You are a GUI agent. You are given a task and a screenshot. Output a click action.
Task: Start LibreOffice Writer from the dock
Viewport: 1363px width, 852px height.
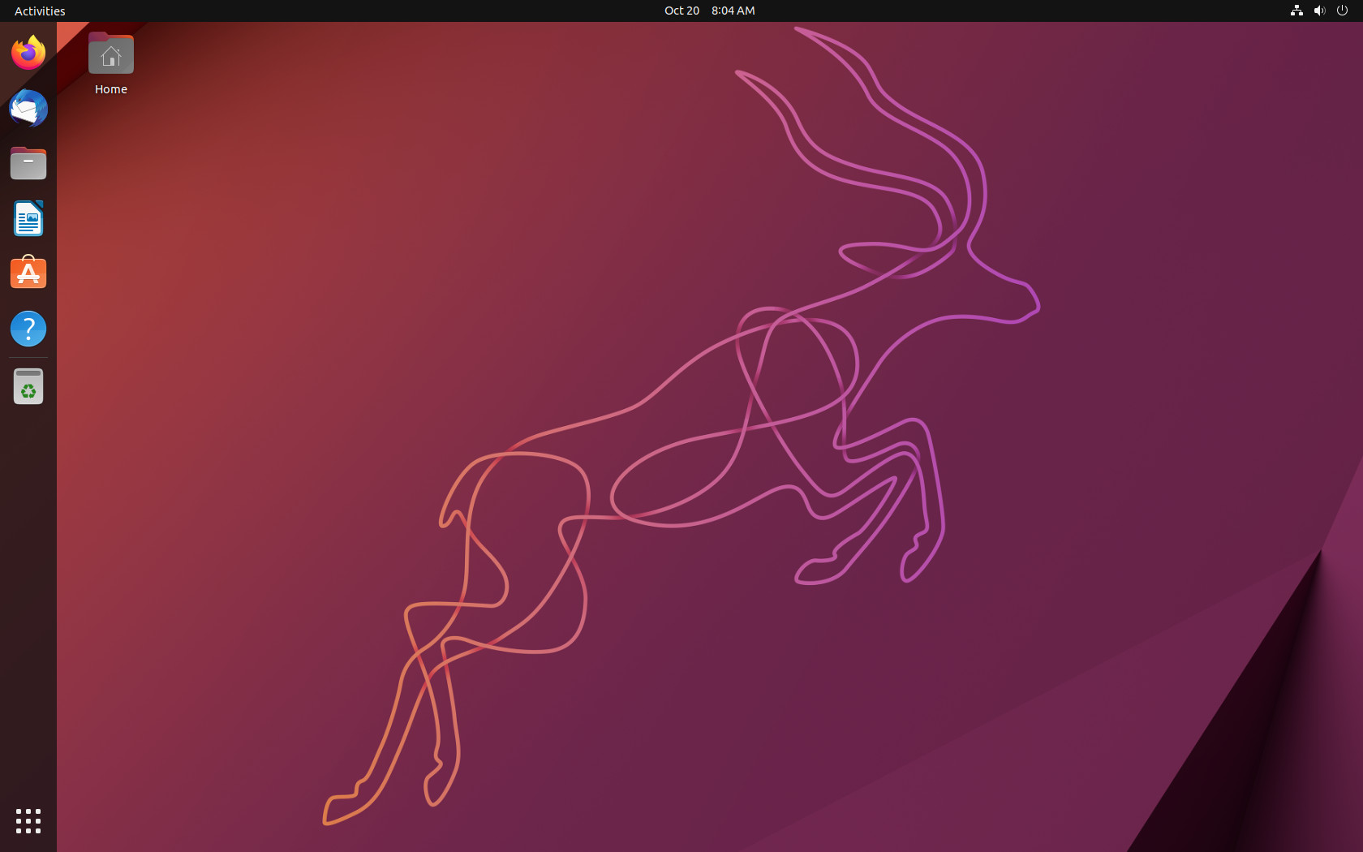[28, 218]
